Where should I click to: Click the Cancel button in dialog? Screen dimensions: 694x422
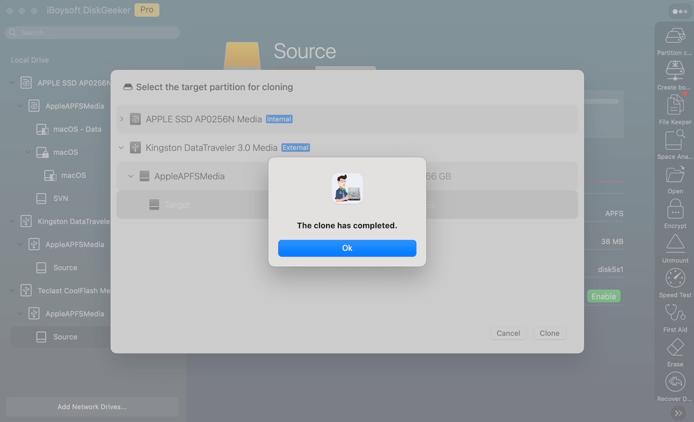(x=508, y=333)
